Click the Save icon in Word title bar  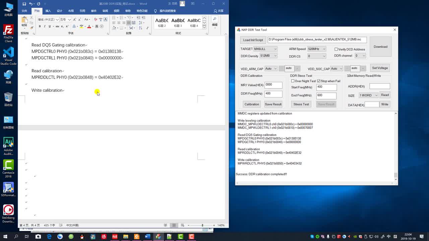[x=24, y=4]
